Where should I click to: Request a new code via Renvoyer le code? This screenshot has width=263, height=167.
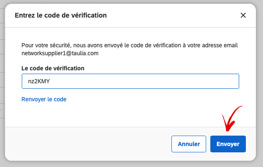(44, 99)
